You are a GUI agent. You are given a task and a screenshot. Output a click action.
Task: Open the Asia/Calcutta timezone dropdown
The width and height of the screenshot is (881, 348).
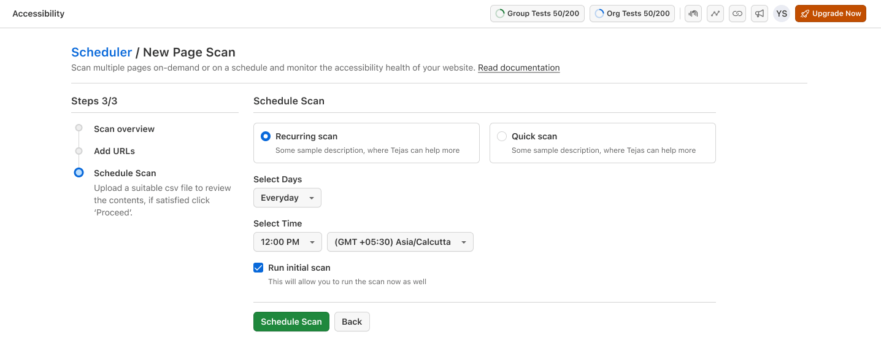(x=400, y=242)
